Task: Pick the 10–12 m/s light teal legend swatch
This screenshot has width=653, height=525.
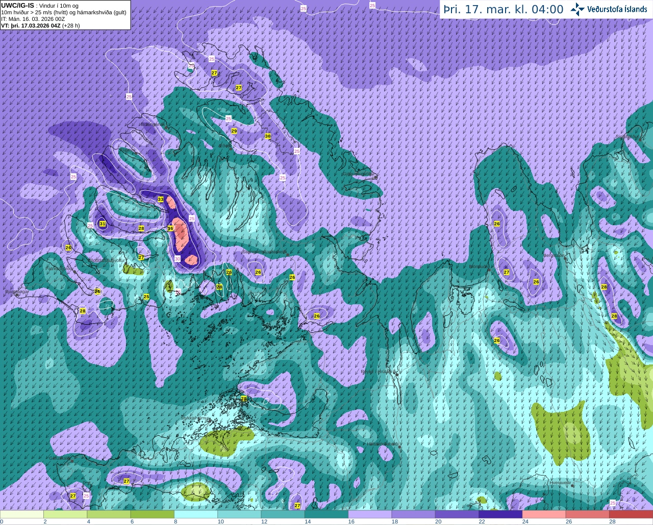Action: (x=239, y=514)
